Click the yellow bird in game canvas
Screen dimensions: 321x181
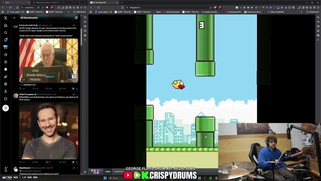click(x=178, y=85)
